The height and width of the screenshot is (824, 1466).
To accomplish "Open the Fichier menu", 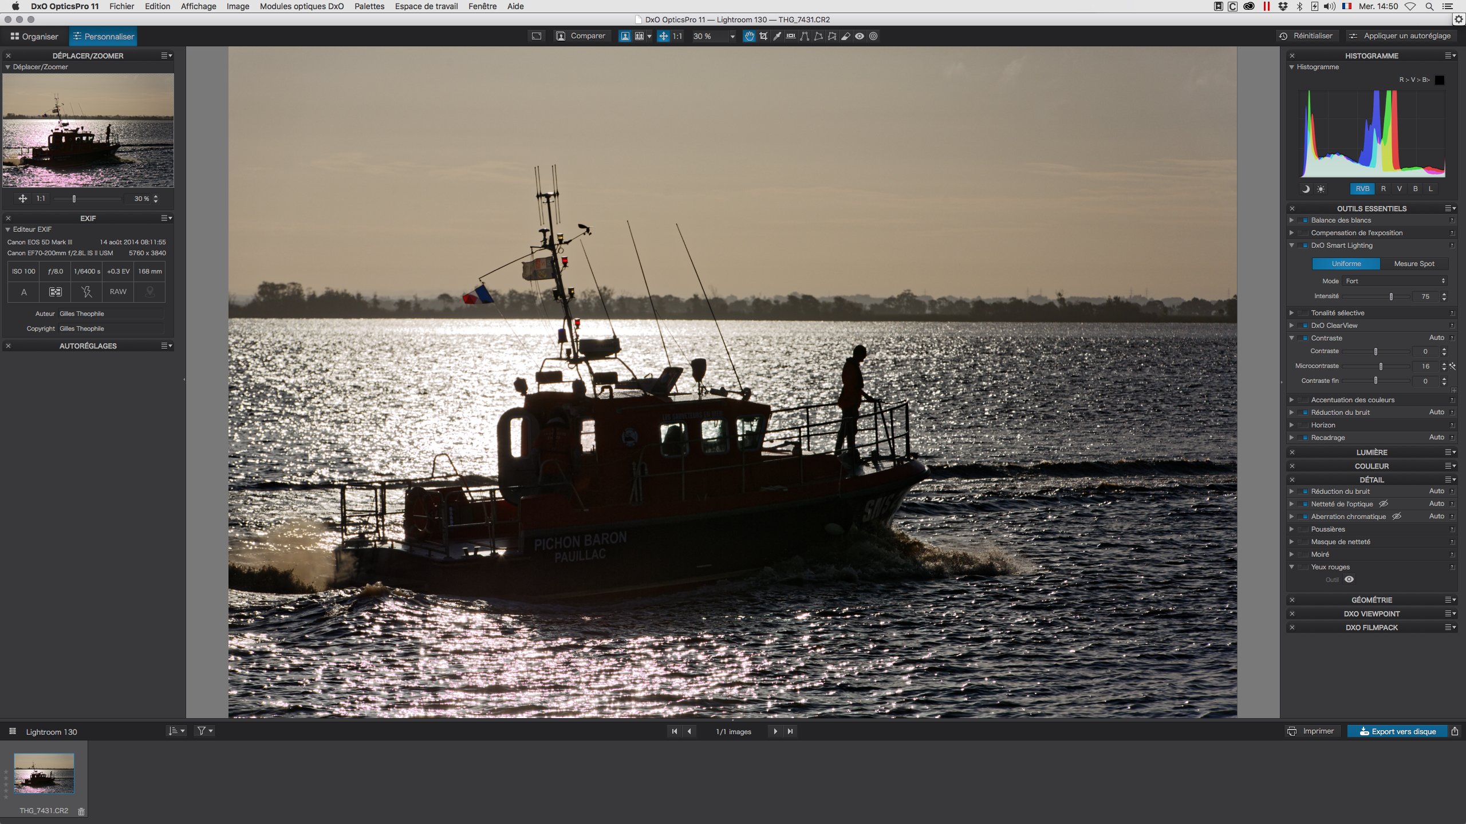I will click(121, 6).
